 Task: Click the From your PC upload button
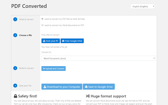(51, 41)
